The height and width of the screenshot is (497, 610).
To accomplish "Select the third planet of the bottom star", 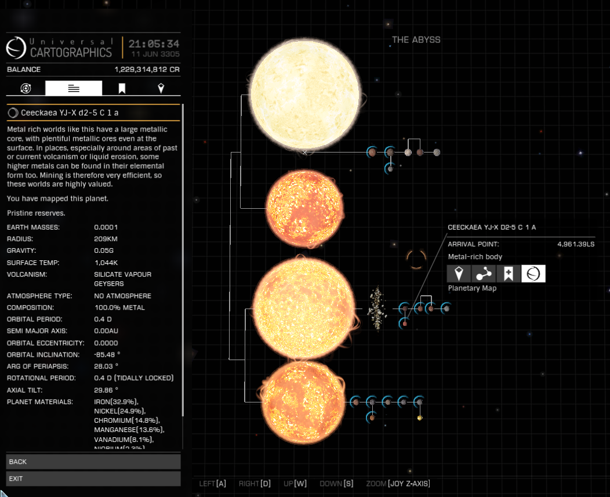I will coord(387,402).
